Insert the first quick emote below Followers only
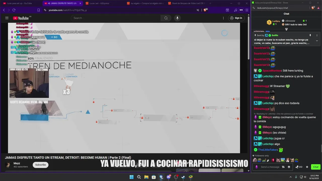 point(255,160)
